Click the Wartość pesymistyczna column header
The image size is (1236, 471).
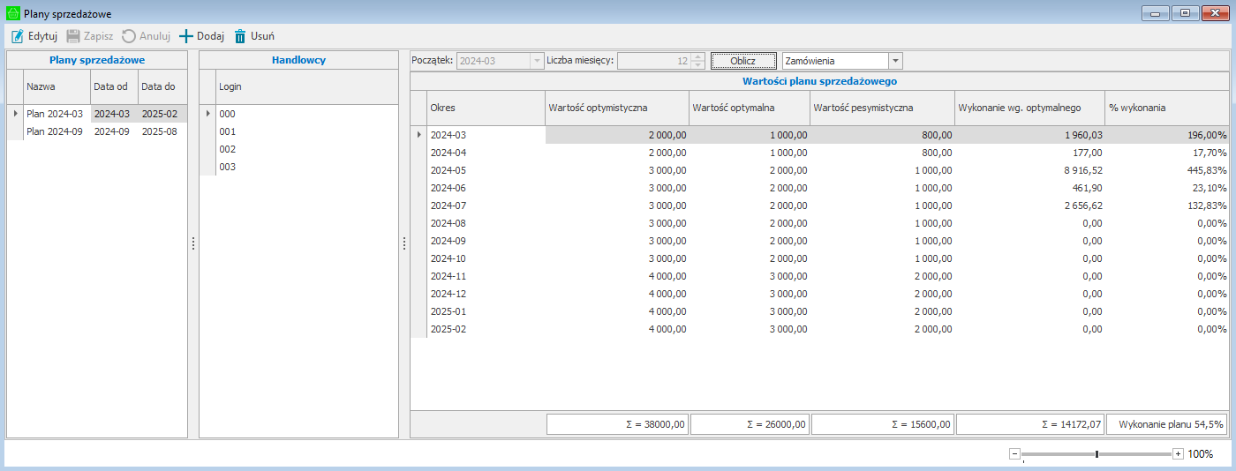point(883,108)
